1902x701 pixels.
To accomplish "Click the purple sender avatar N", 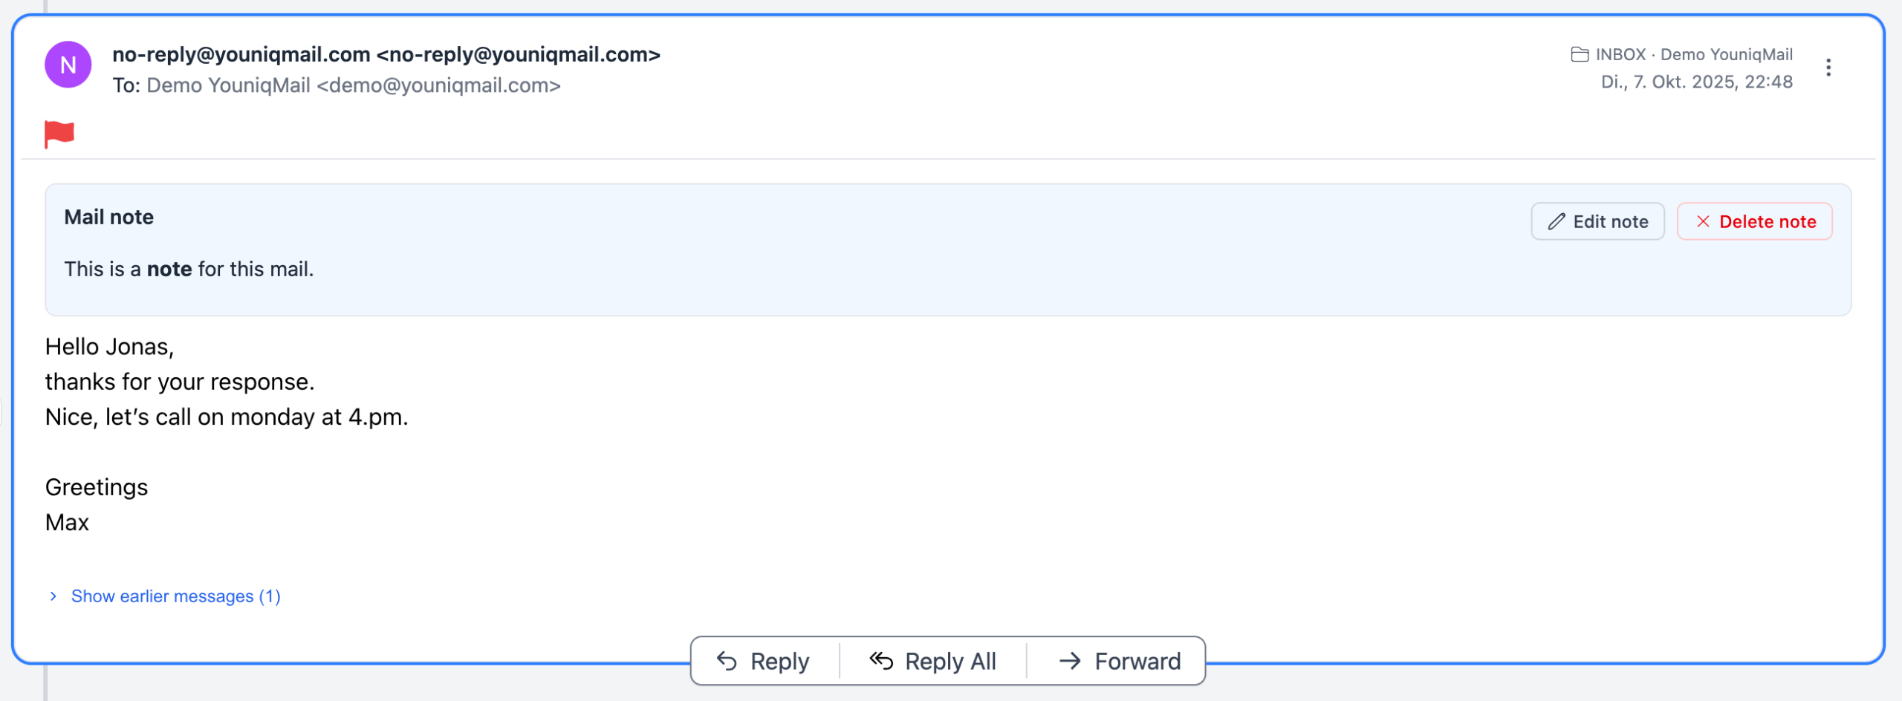I will (68, 65).
